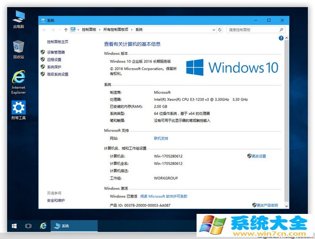This screenshot has height=239, width=315.
Task: Open Task View on the taskbar
Action: pyautogui.click(x=28, y=226)
